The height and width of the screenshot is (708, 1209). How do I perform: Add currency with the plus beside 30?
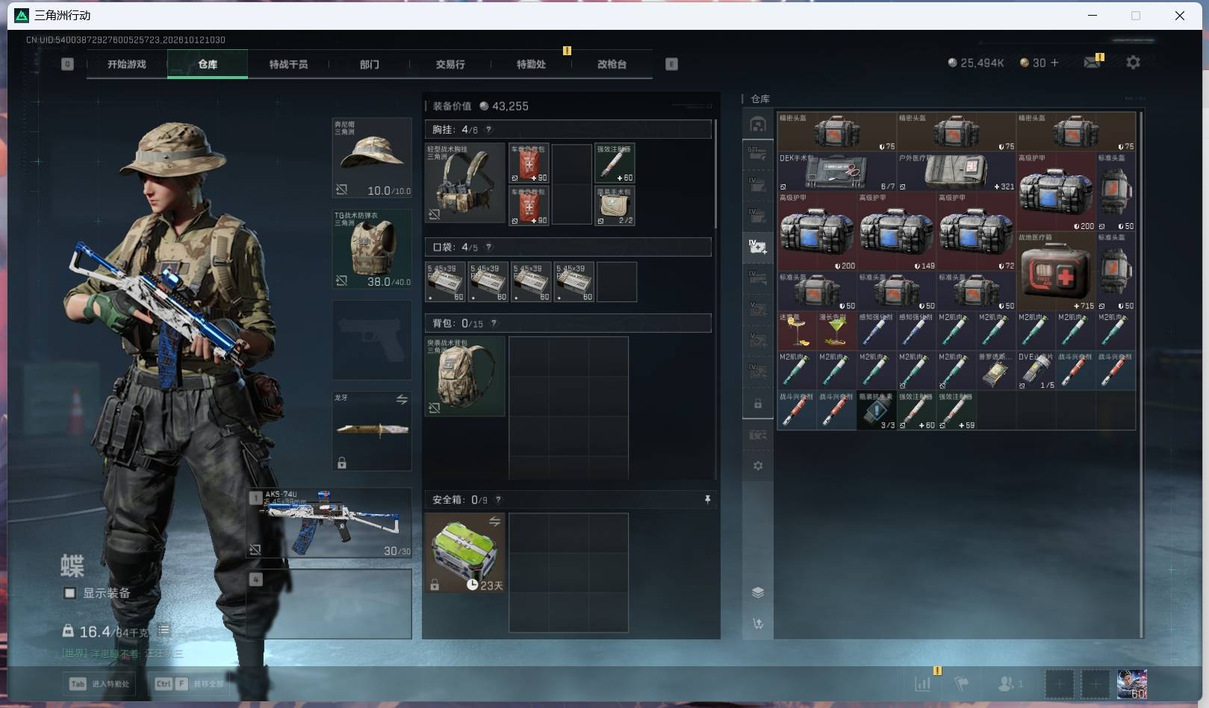coord(1054,63)
